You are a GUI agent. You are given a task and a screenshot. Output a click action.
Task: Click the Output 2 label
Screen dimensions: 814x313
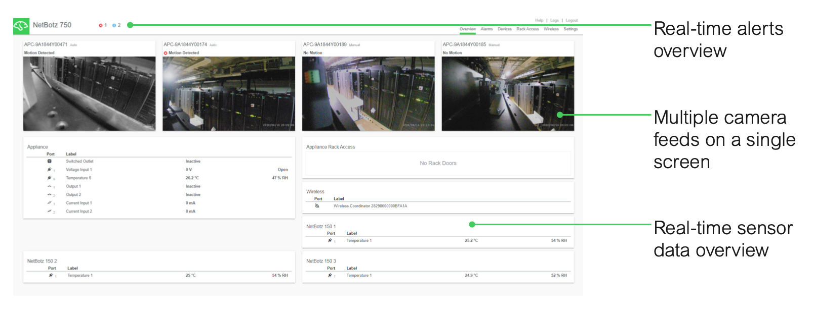(73, 195)
